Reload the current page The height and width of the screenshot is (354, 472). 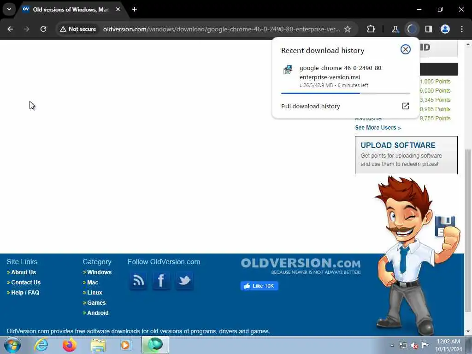tap(43, 29)
